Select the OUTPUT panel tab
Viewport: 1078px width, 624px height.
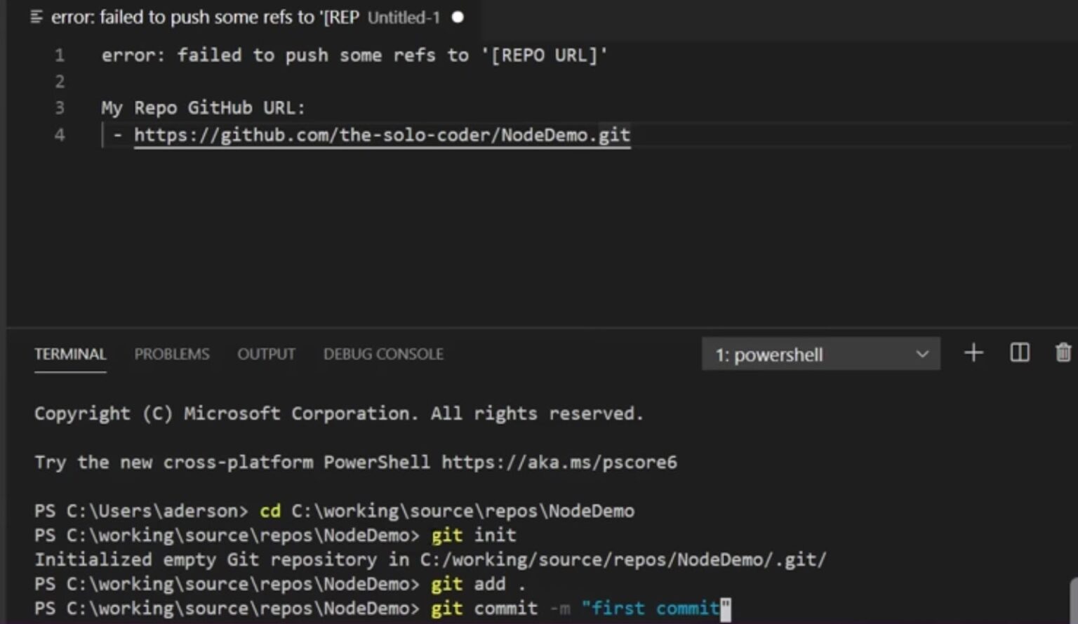click(x=266, y=354)
